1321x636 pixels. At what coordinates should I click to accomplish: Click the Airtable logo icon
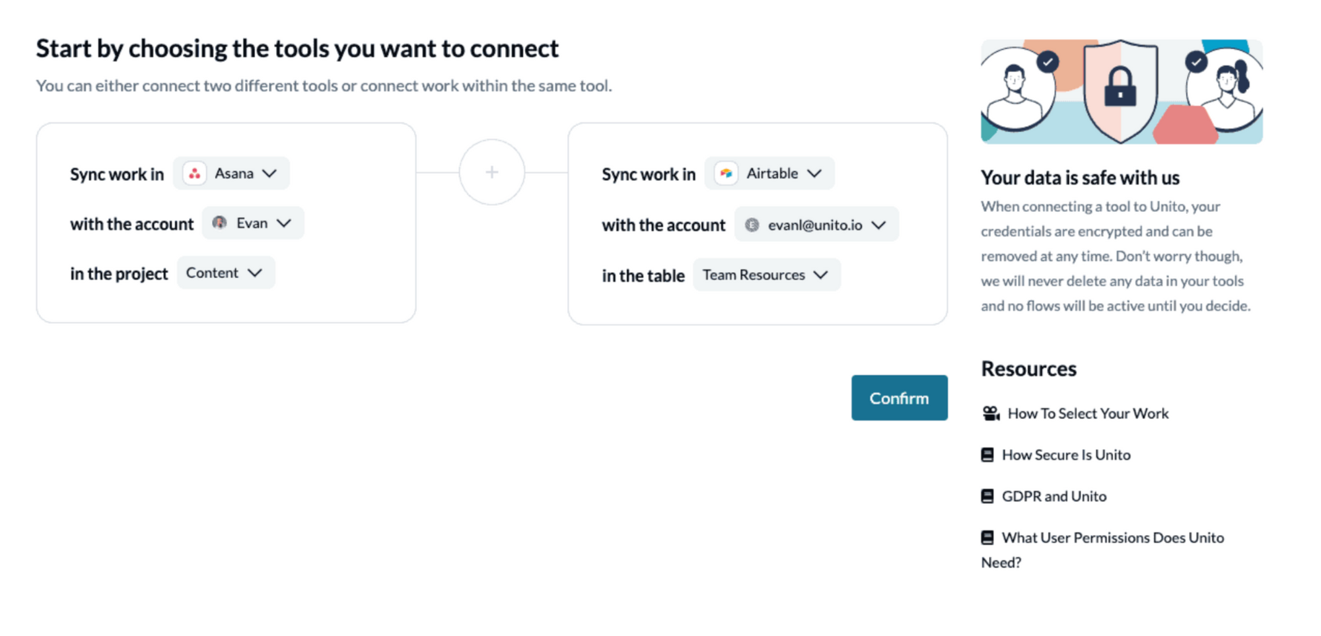pos(726,174)
